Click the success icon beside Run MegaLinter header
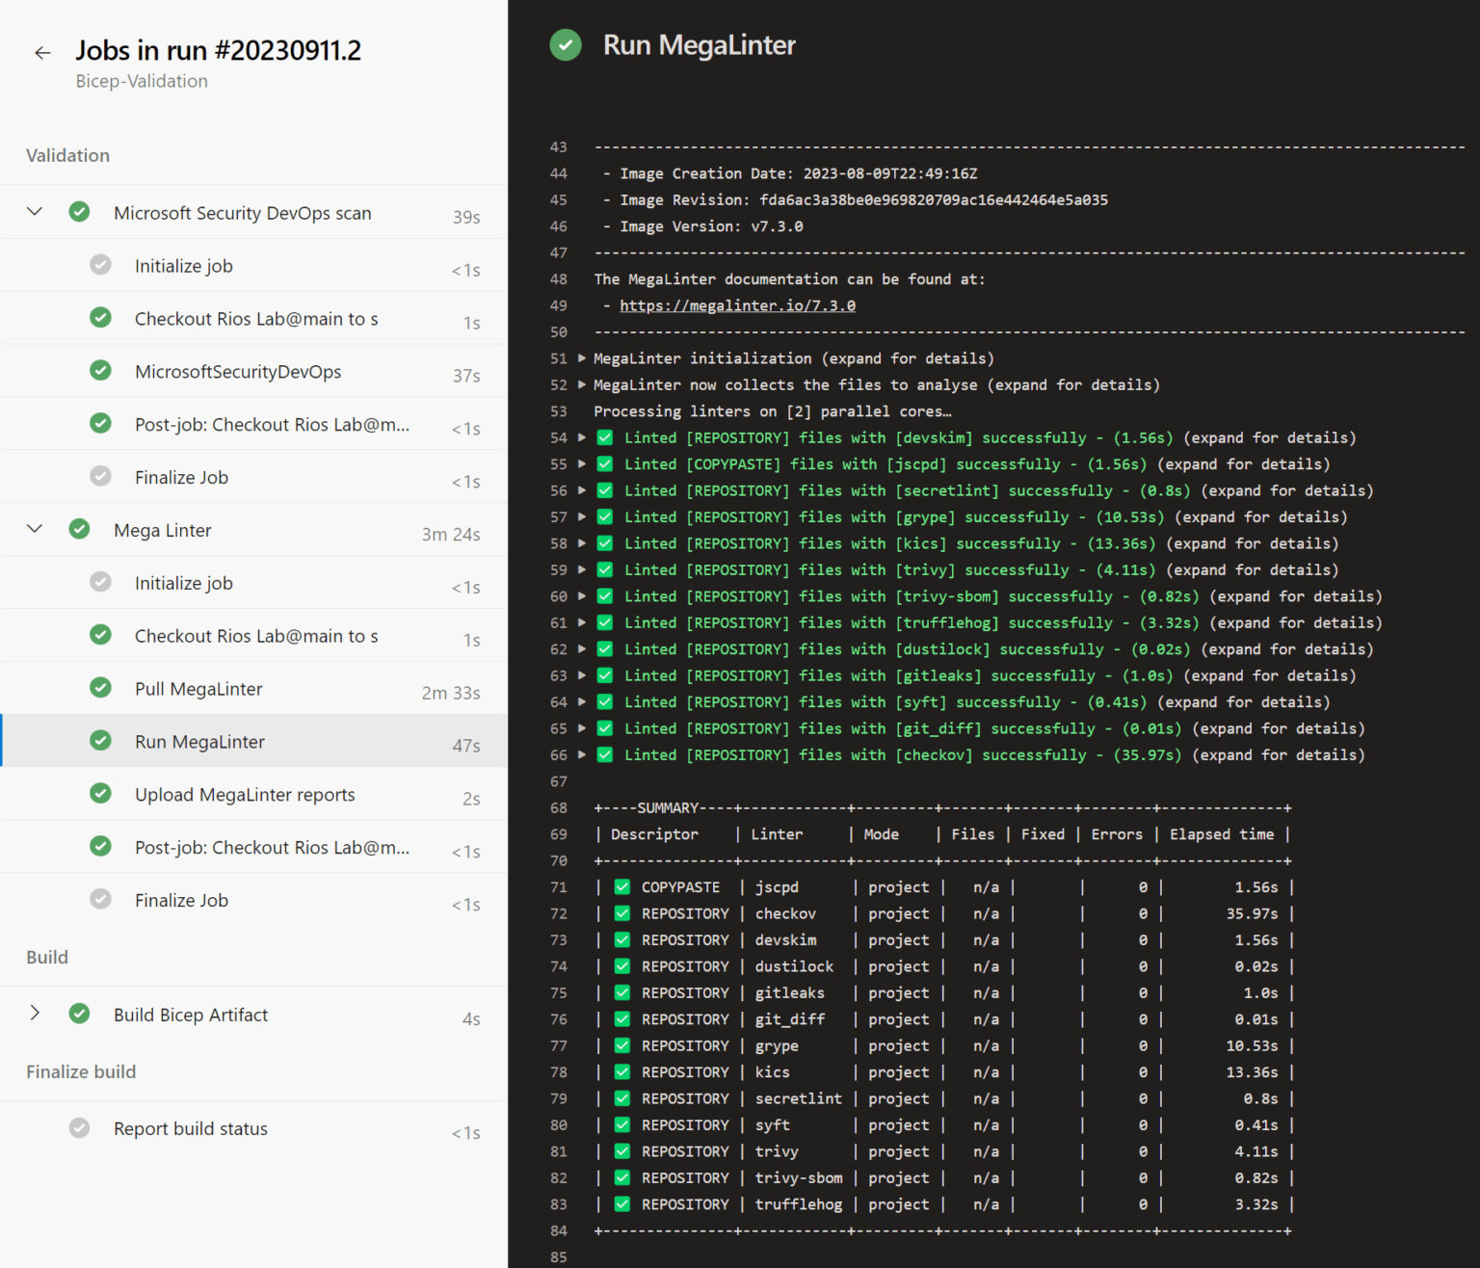Image resolution: width=1480 pixels, height=1268 pixels. pos(566,45)
